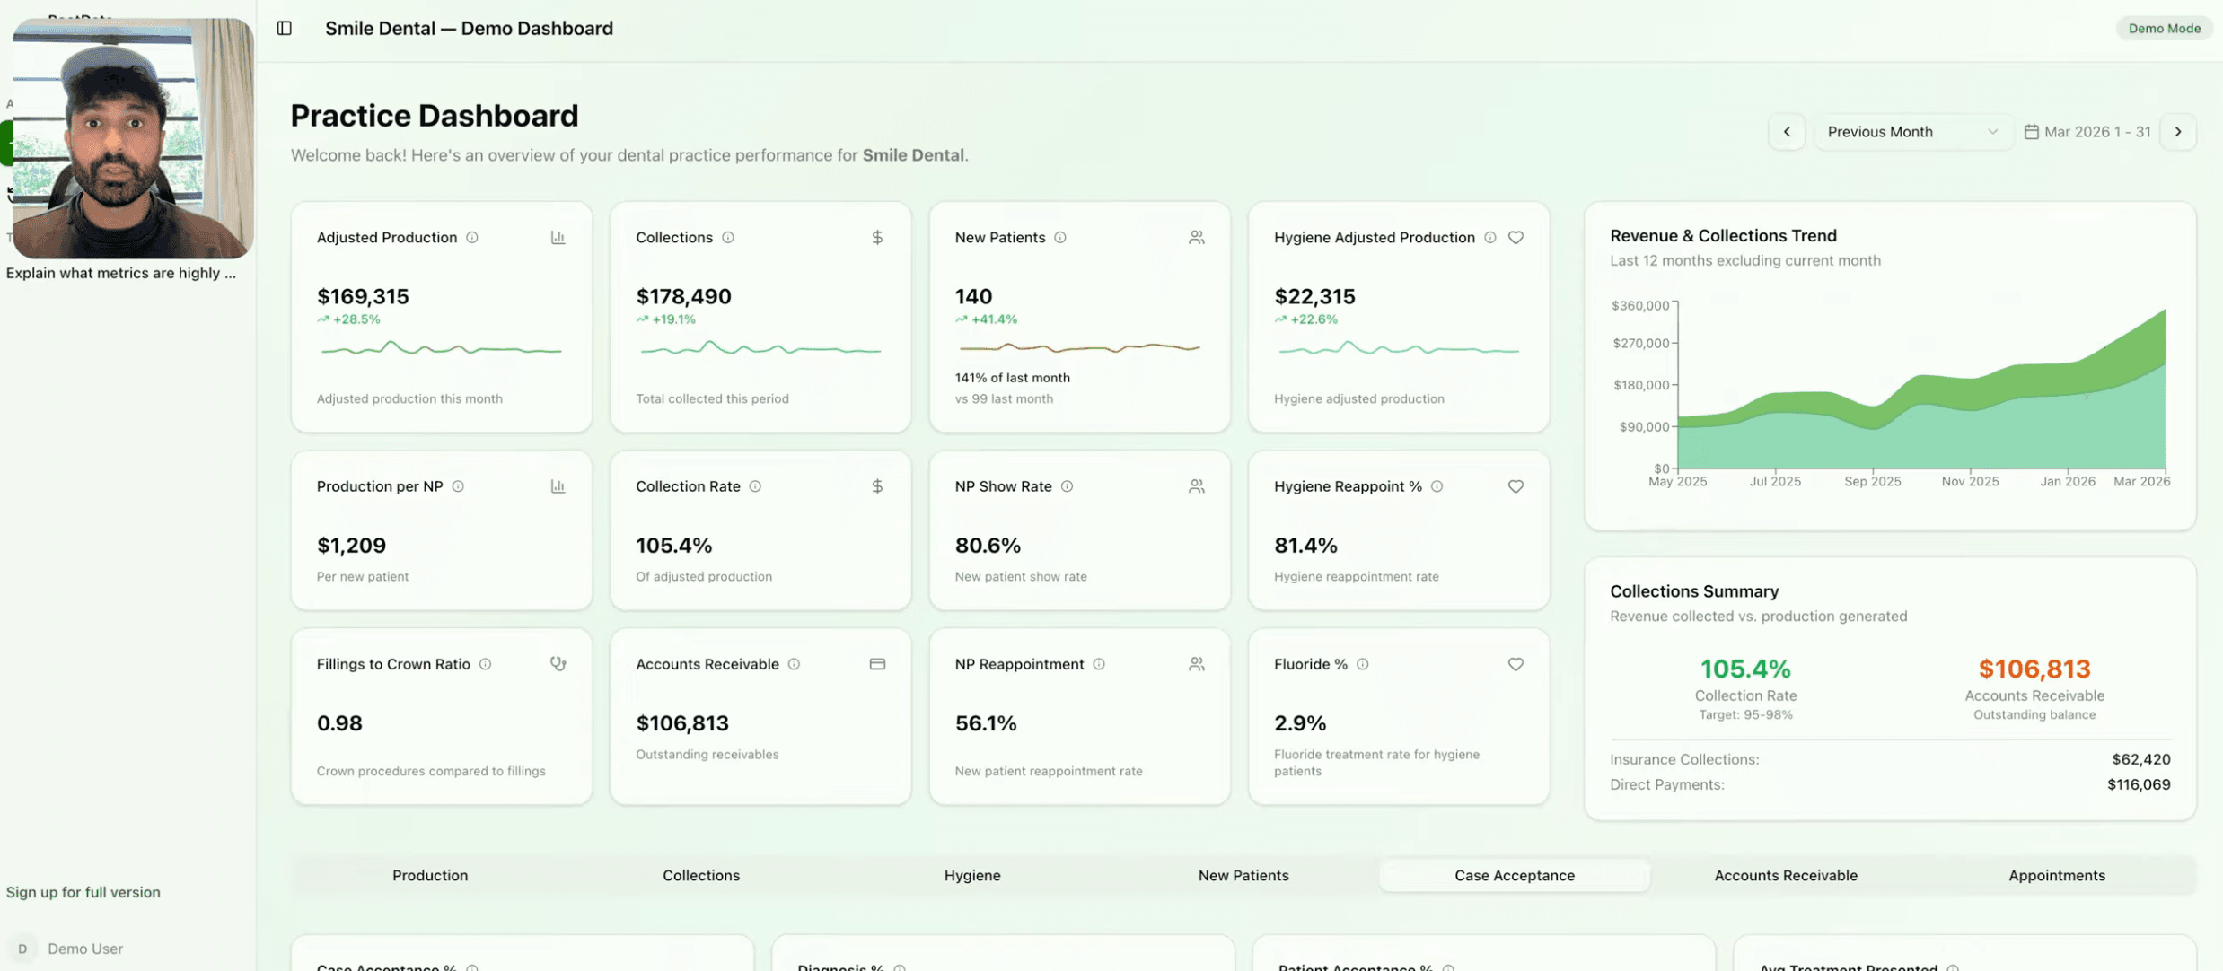Open the Previous Month period dropdown

pyautogui.click(x=1911, y=132)
